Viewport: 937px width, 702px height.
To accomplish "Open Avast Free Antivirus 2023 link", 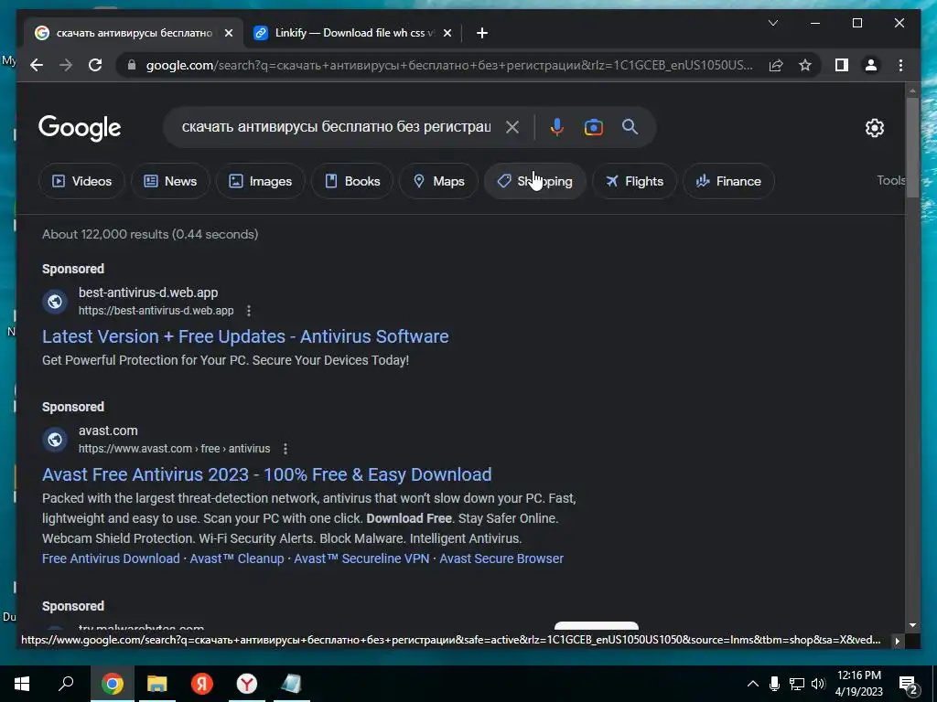I will (x=266, y=474).
